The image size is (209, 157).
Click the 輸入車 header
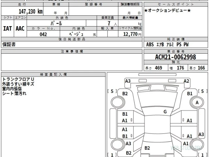point(107,28)
